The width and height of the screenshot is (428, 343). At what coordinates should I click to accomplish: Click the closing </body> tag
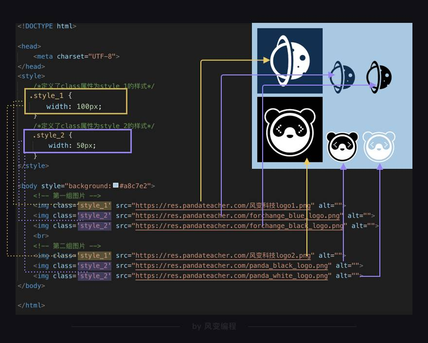[31, 286]
